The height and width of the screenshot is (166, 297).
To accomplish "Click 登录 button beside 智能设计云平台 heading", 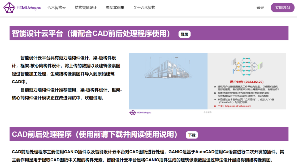I will tap(185, 34).
